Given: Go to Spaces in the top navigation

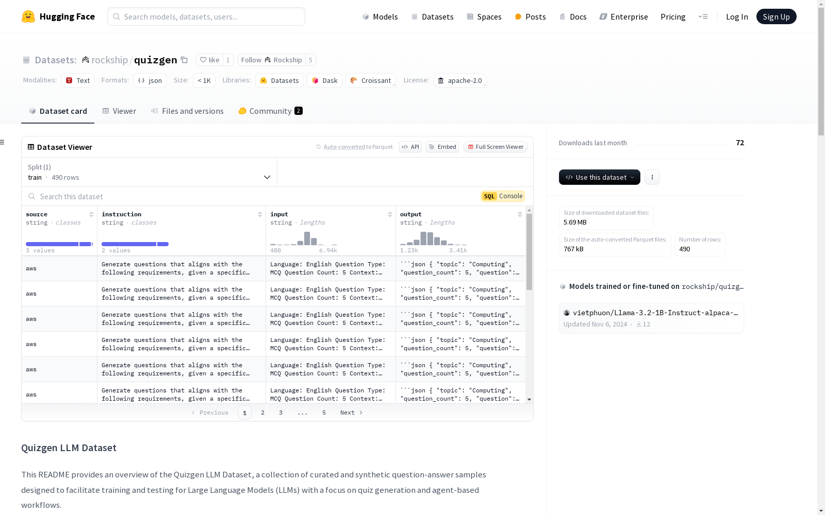Looking at the screenshot, I should 484,16.
